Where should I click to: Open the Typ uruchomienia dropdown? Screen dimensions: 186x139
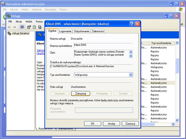131,75
